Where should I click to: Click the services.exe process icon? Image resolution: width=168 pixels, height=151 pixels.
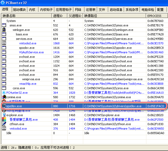tap(4, 39)
